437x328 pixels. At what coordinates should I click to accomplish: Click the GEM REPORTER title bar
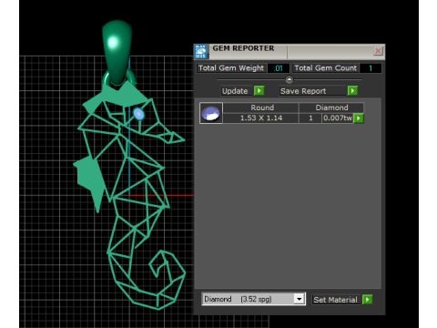[x=290, y=51]
